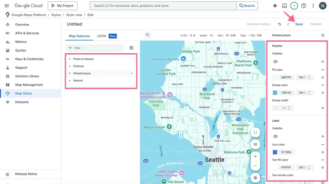Click the undo arrow icon
Viewport: 329px width, 184px height.
point(279,24)
